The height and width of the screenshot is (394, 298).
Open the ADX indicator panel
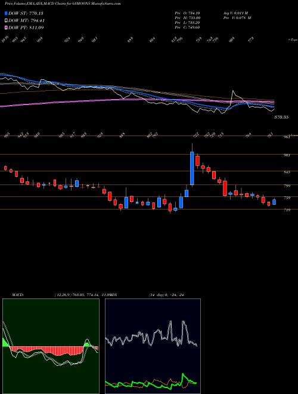pyautogui.click(x=153, y=346)
